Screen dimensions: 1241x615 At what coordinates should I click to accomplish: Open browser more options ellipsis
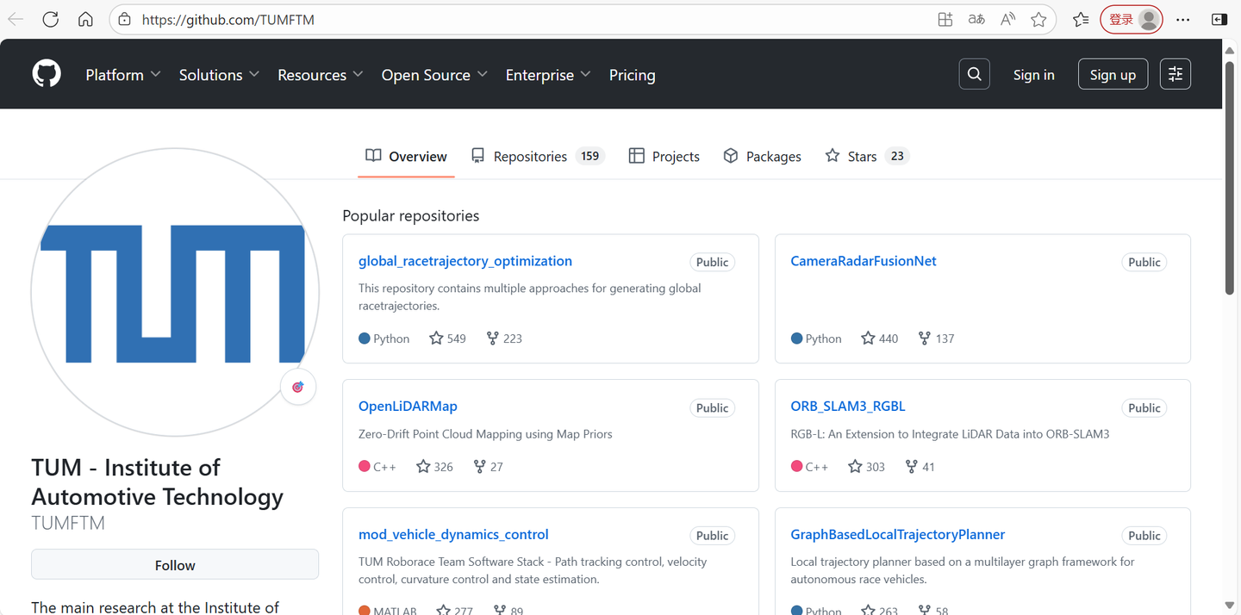coord(1183,19)
